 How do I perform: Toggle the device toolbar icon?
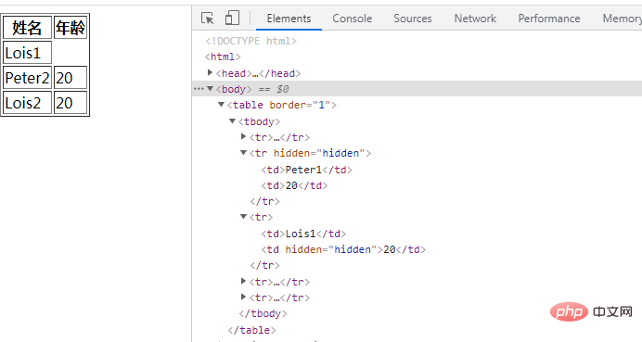232,18
